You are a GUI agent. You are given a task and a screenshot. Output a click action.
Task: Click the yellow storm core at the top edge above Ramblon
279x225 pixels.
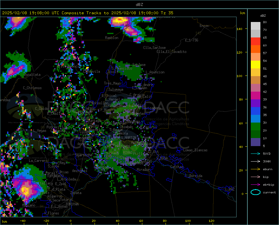[x=120, y=20]
